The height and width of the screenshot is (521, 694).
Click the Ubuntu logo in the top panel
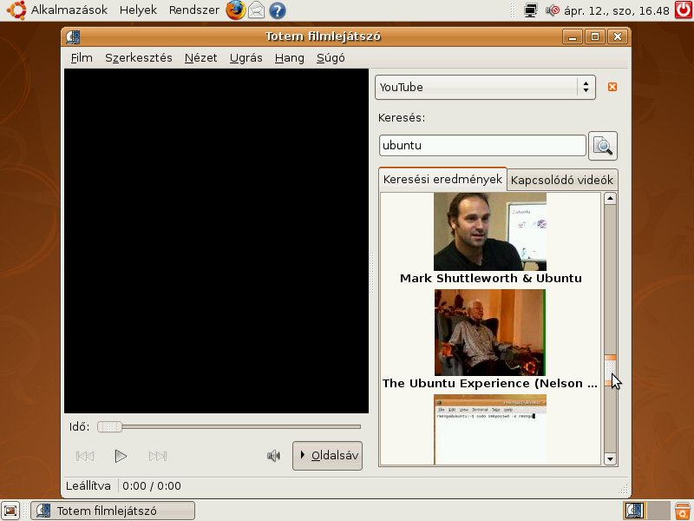coord(16,10)
